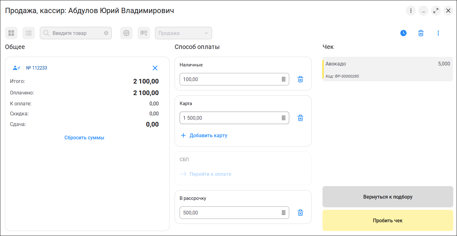Screen dimensions: 457x236
Task: Click the Сбросить суммы link
Action: 84,138
